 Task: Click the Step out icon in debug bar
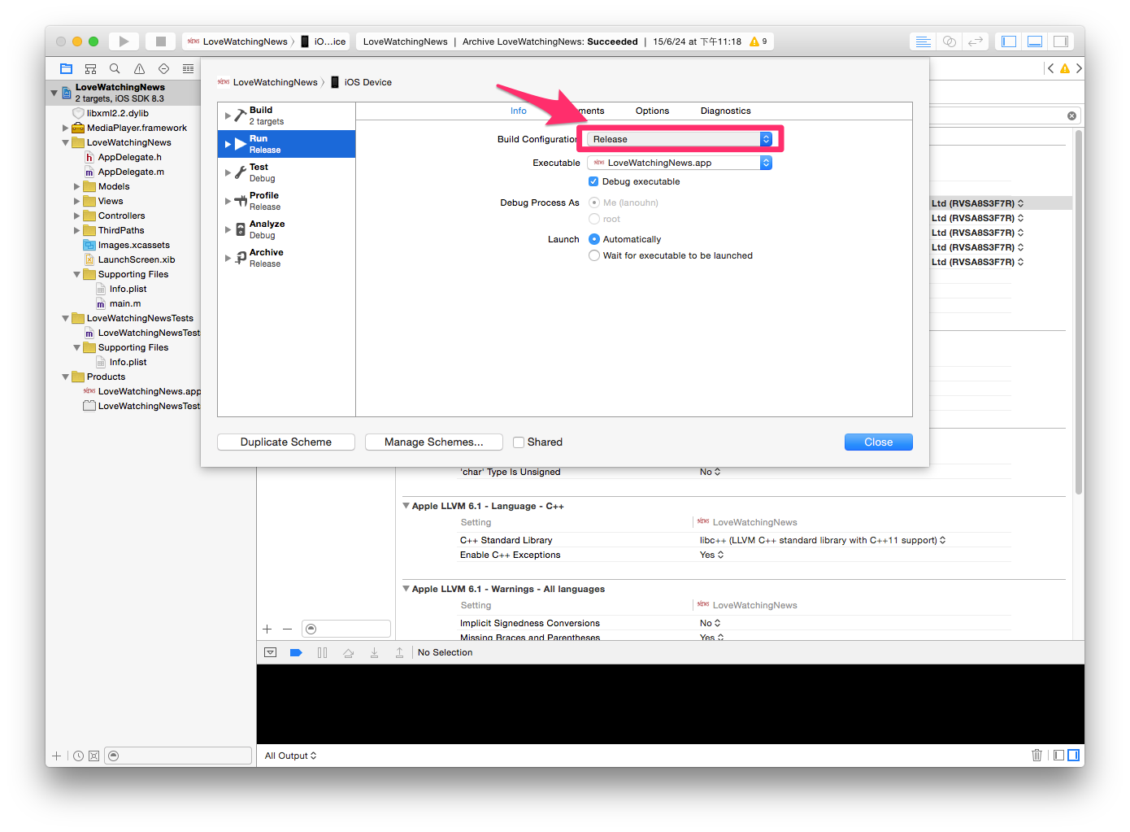(399, 652)
